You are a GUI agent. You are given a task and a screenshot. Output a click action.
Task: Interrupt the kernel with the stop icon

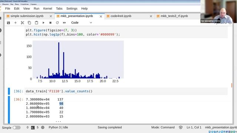click(50, 23)
